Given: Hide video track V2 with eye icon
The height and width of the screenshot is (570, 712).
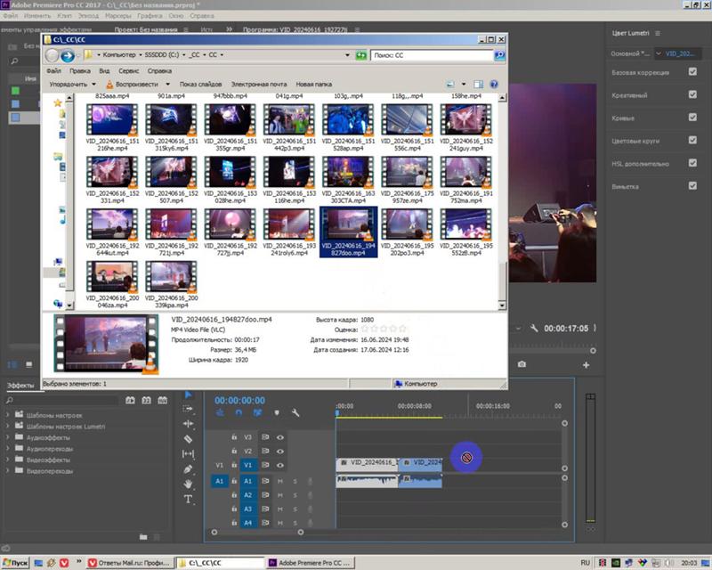Looking at the screenshot, I should pyautogui.click(x=280, y=452).
